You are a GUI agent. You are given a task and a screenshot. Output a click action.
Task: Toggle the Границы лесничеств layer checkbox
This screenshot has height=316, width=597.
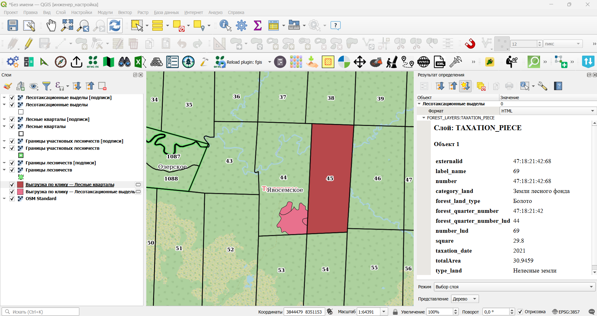click(x=12, y=170)
